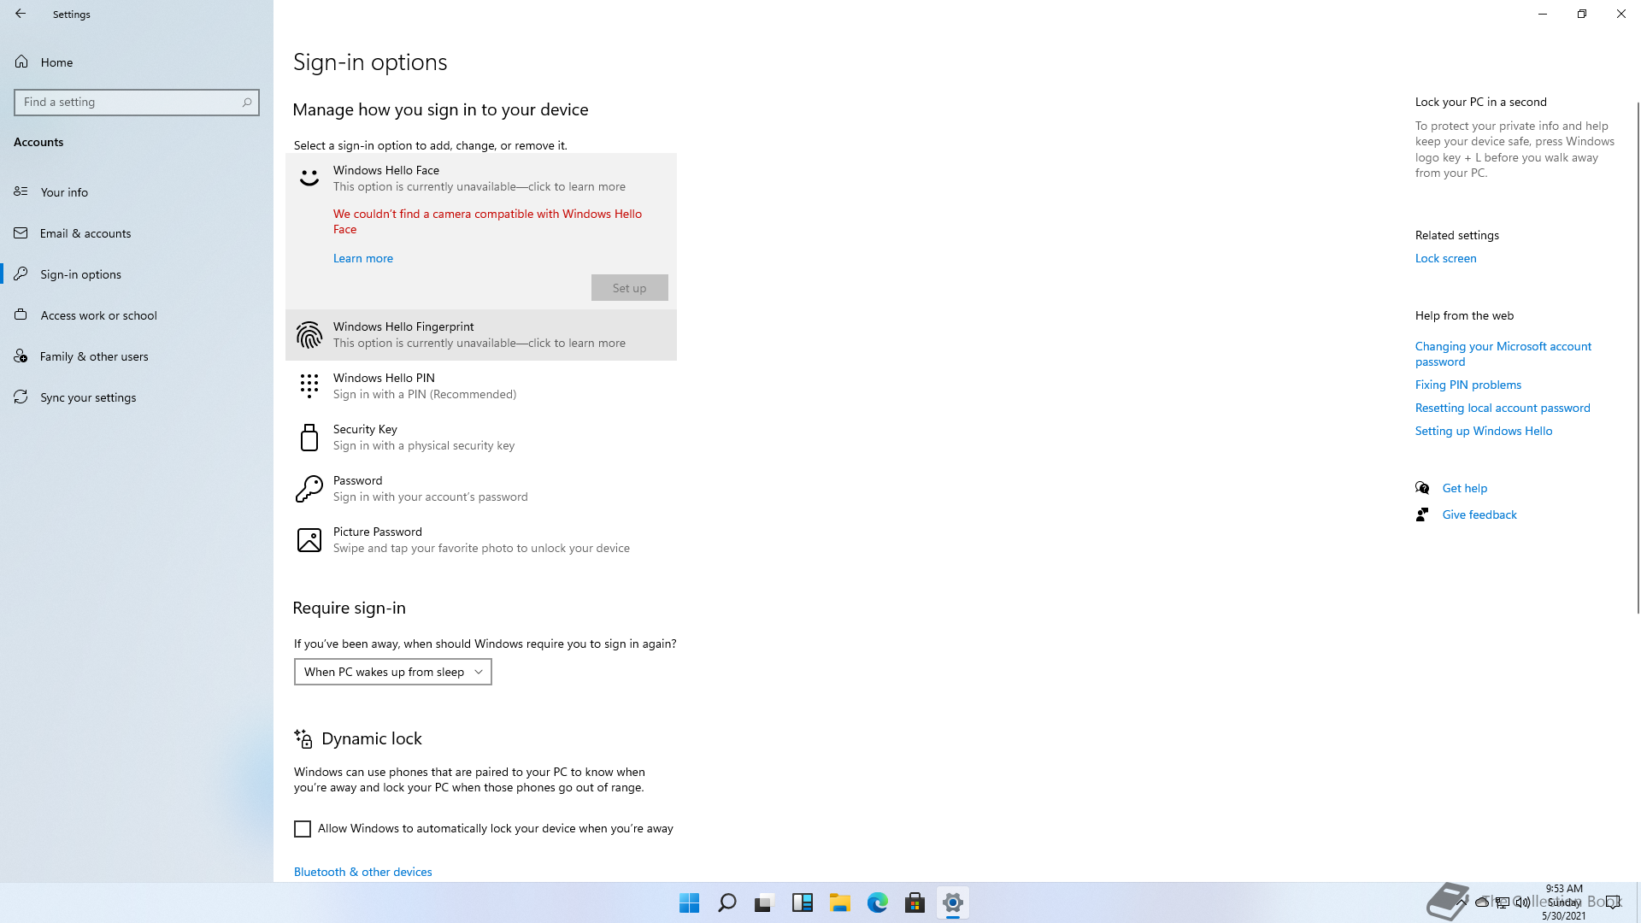Check Allow Windows to automatically lock device

pyautogui.click(x=303, y=828)
